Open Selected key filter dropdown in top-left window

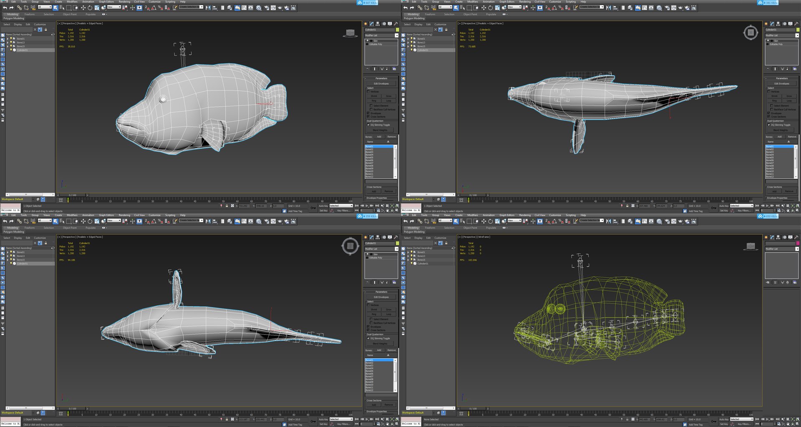pyautogui.click(x=341, y=206)
